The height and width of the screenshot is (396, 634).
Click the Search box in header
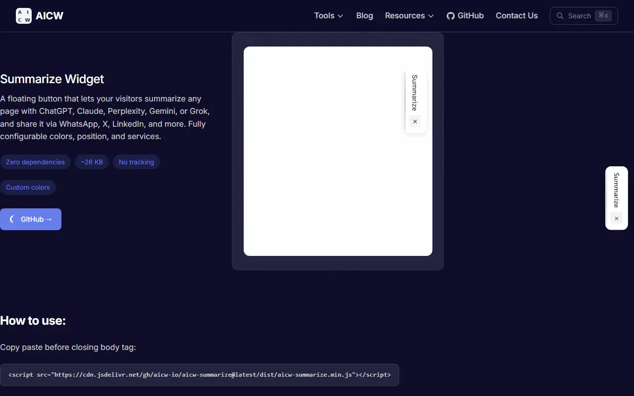(x=583, y=16)
